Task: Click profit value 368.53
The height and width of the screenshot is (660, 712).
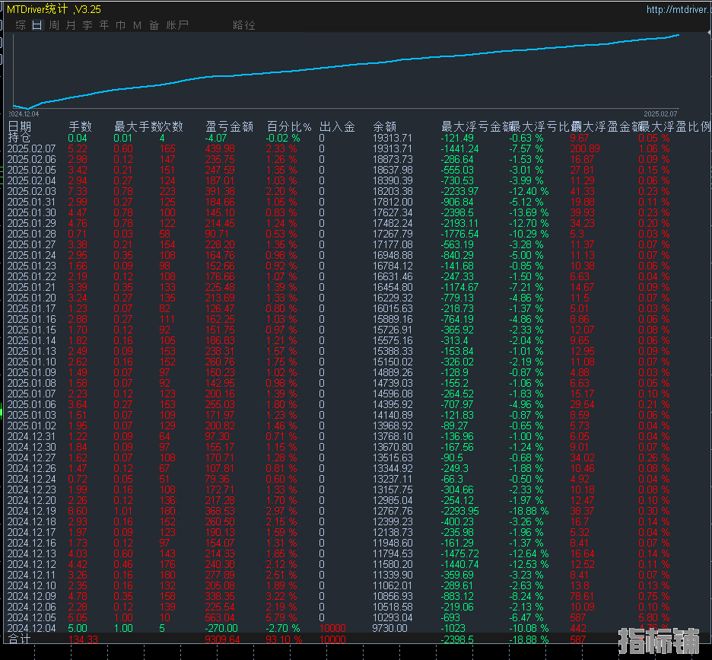Action: click(x=221, y=511)
